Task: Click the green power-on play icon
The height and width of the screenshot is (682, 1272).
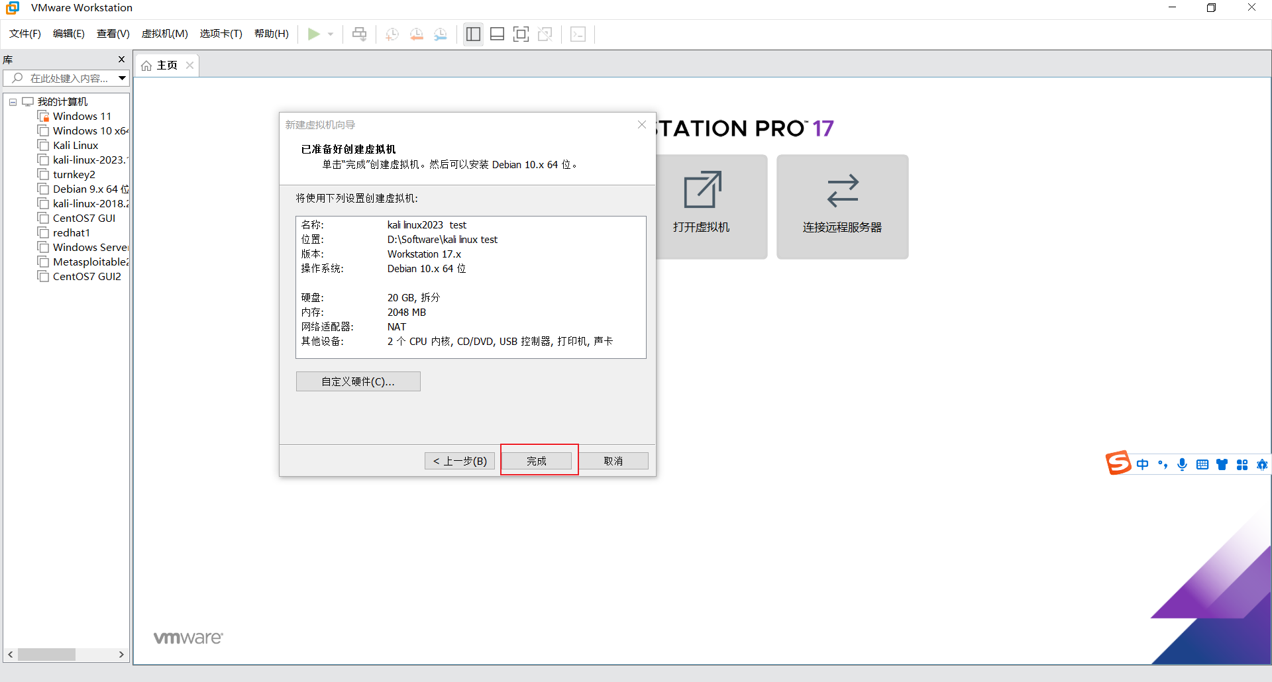Action: point(314,34)
